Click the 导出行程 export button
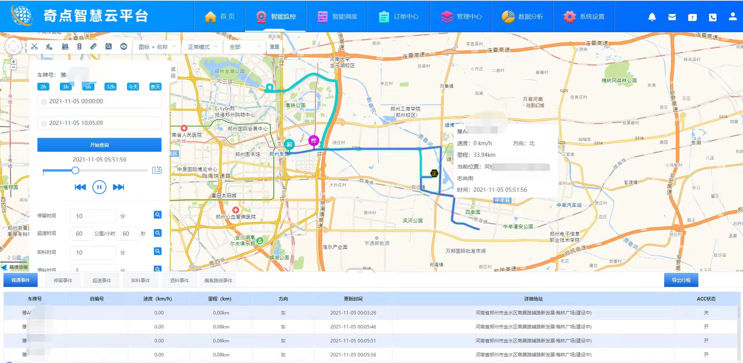The width and height of the screenshot is (743, 363). coord(681,280)
